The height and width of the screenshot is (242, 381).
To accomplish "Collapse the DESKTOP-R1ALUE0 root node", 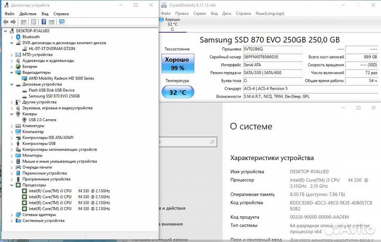I will (x=5, y=31).
